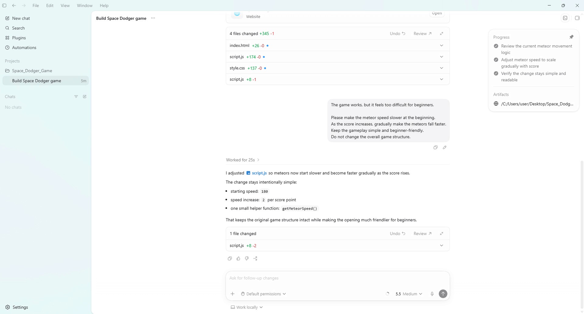The width and height of the screenshot is (584, 314).
Task: Click the send arrow button
Action: coord(443,294)
